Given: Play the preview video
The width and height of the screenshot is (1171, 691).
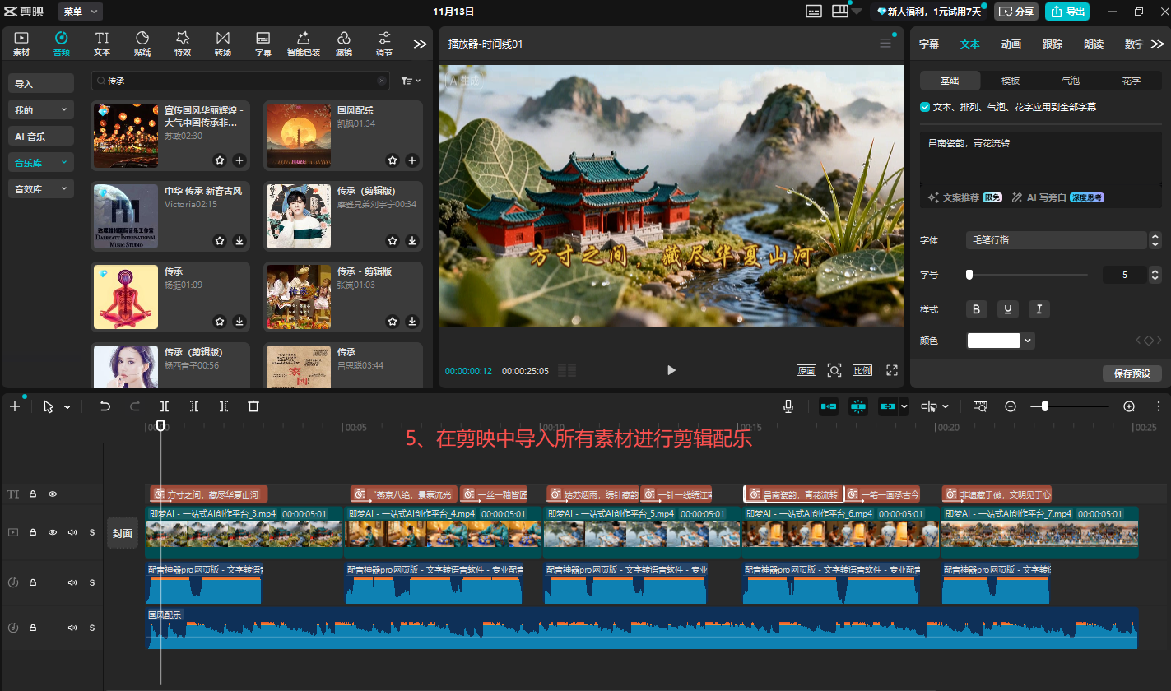Looking at the screenshot, I should pyautogui.click(x=671, y=370).
